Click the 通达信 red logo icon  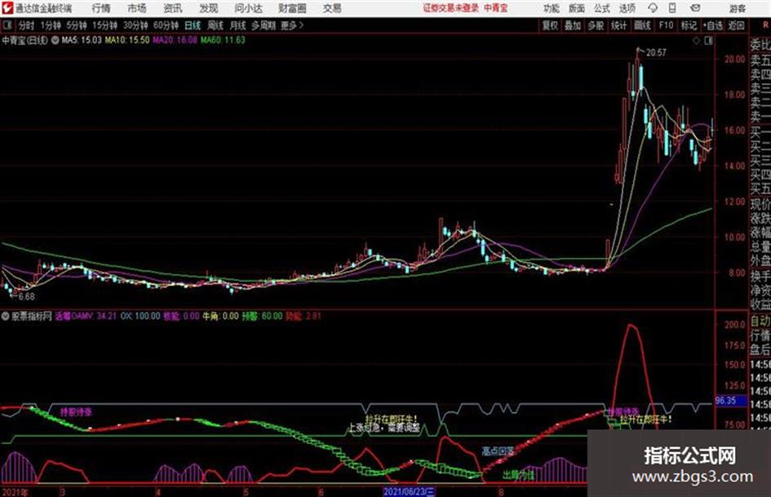pos(7,8)
